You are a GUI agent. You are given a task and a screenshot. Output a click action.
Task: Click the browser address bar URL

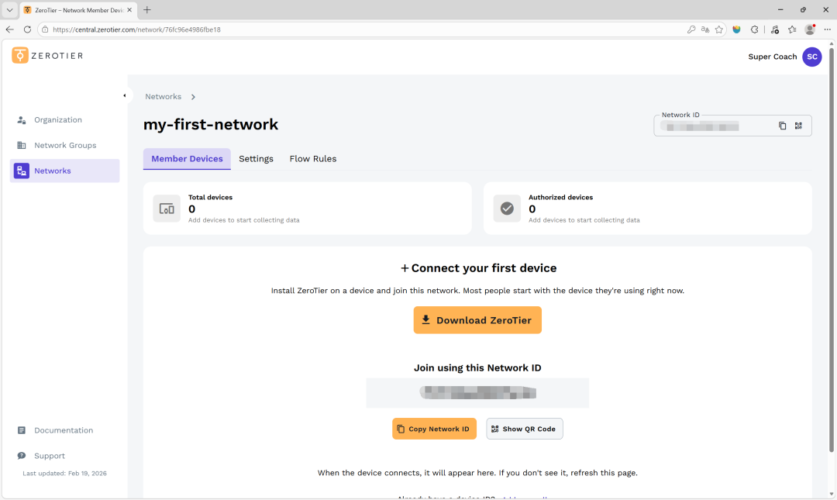pos(136,30)
